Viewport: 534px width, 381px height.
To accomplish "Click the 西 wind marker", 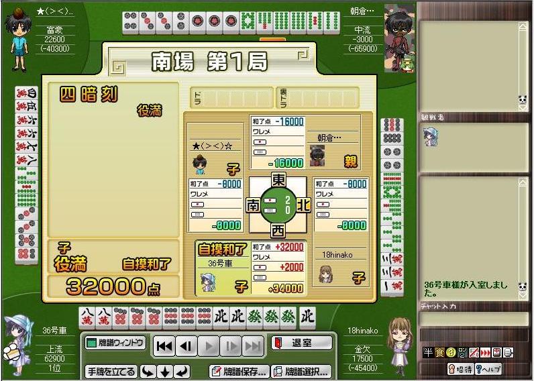I will (278, 231).
